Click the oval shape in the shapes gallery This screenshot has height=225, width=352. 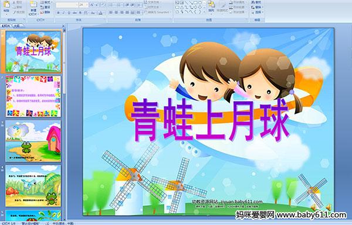(201, 3)
